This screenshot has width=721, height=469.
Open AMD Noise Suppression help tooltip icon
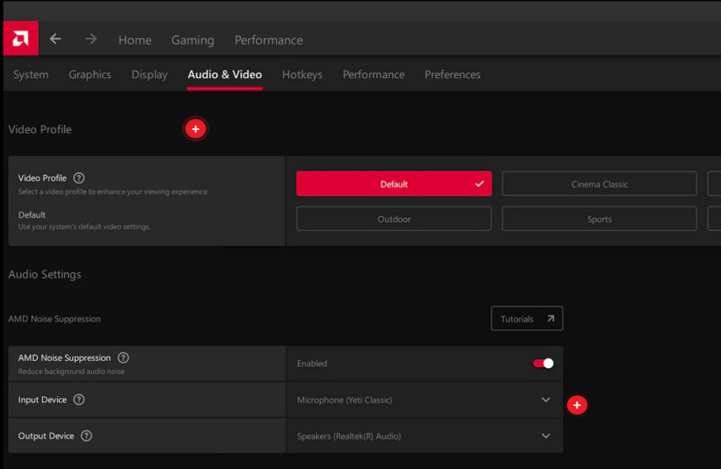point(123,357)
